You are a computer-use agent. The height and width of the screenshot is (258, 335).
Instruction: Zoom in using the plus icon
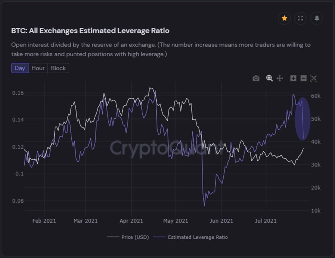pyautogui.click(x=293, y=78)
